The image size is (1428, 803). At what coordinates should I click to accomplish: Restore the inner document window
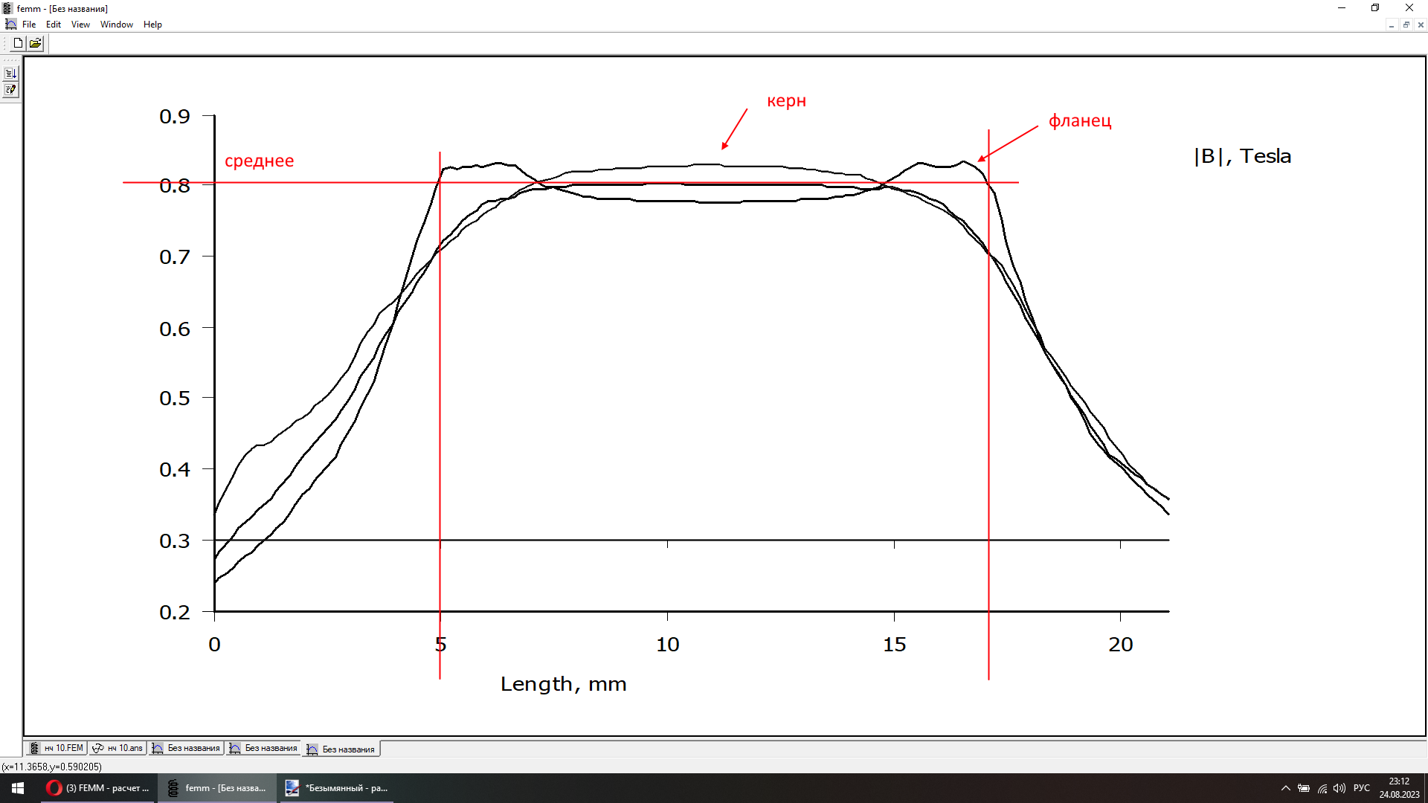click(1406, 25)
